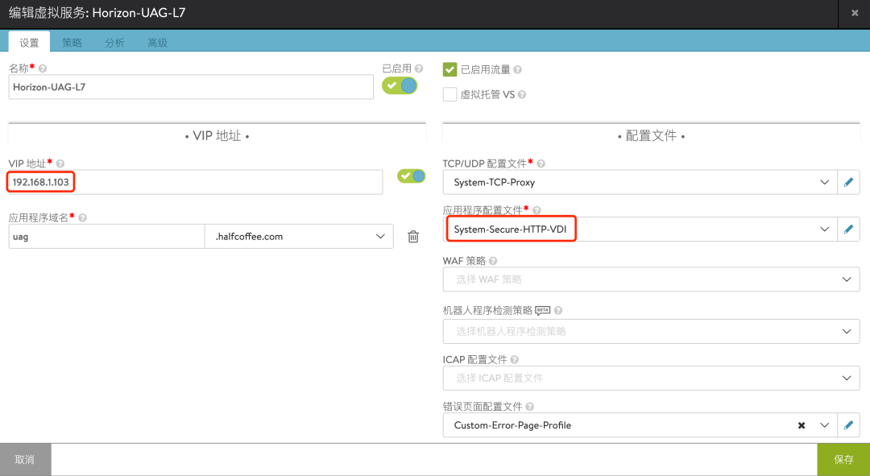Switch to the 策略 tab
This screenshot has height=476, width=870.
tap(72, 42)
